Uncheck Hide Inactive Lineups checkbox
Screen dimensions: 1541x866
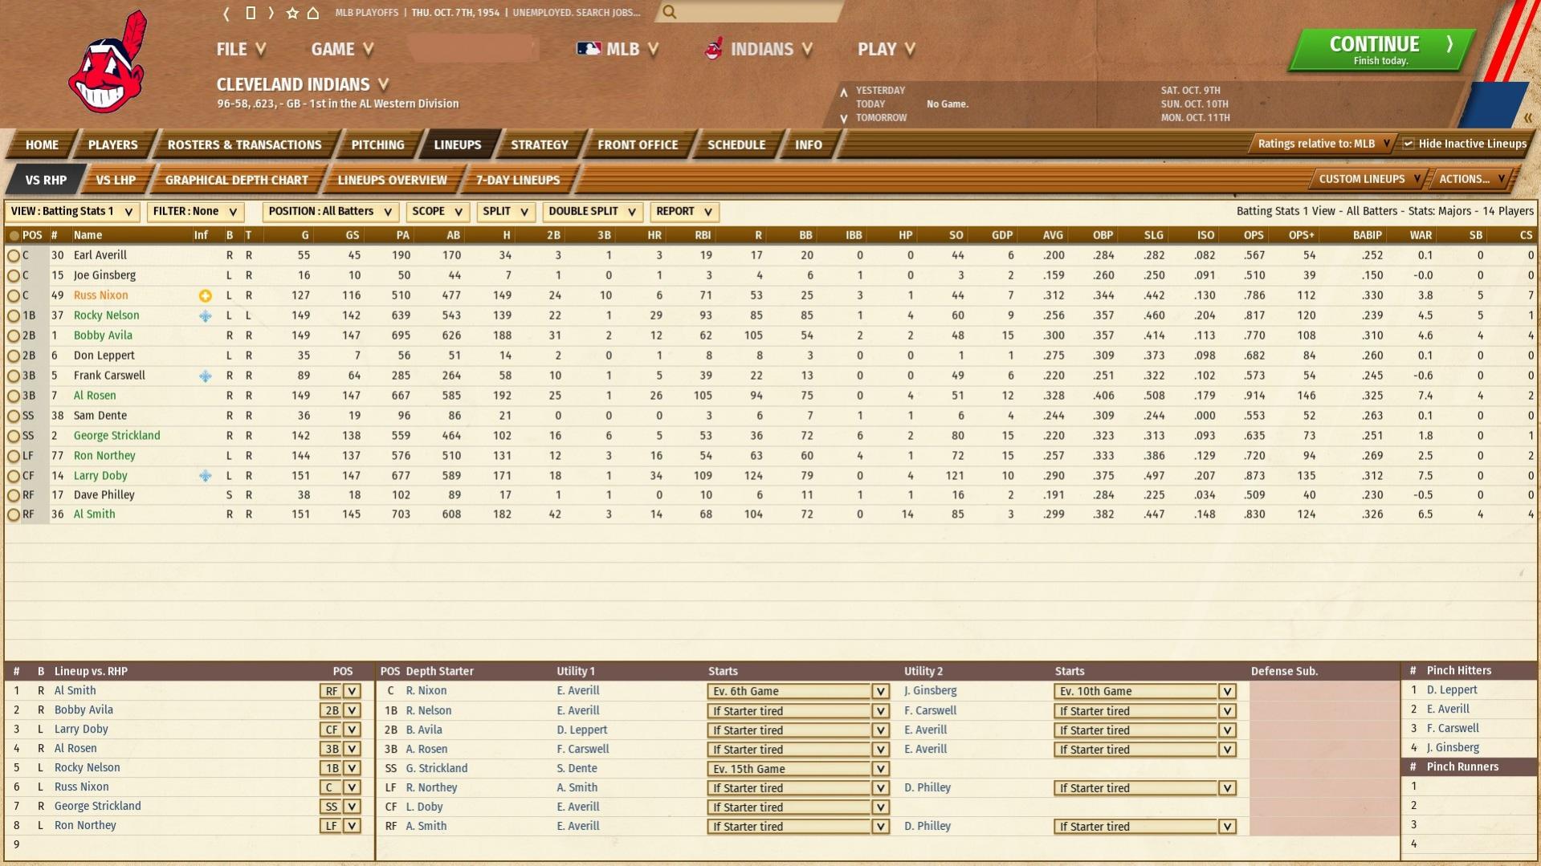pos(1408,144)
